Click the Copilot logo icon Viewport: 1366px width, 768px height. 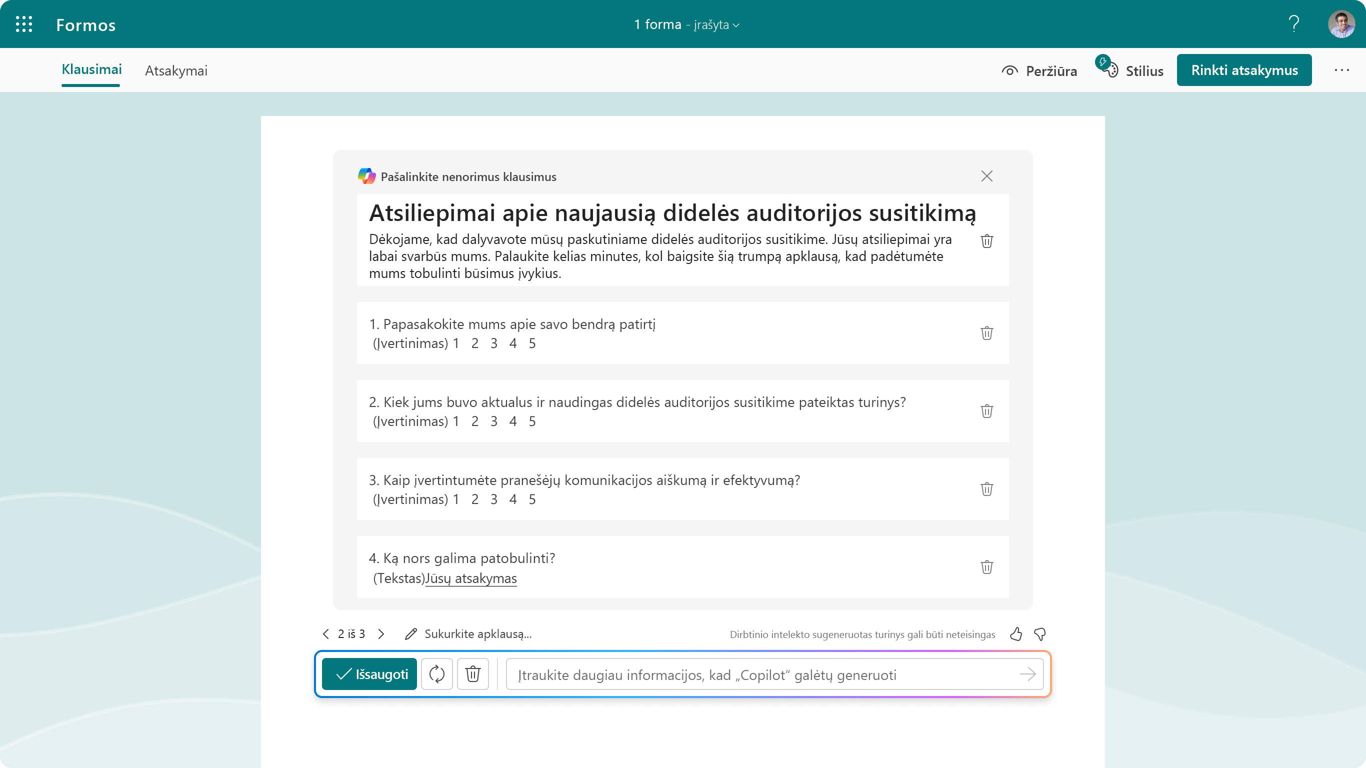click(x=366, y=176)
